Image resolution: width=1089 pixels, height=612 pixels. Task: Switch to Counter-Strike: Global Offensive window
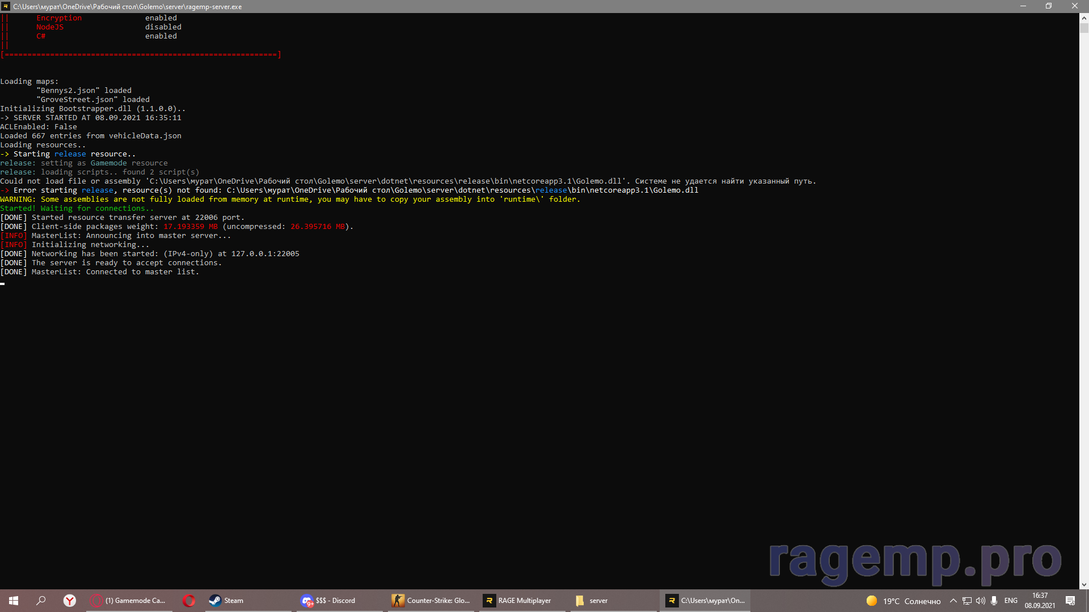click(431, 601)
